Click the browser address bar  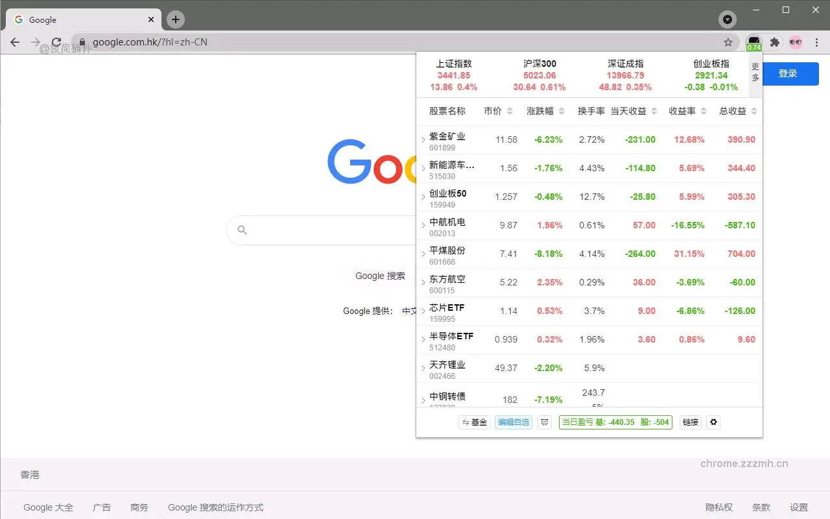click(x=259, y=42)
